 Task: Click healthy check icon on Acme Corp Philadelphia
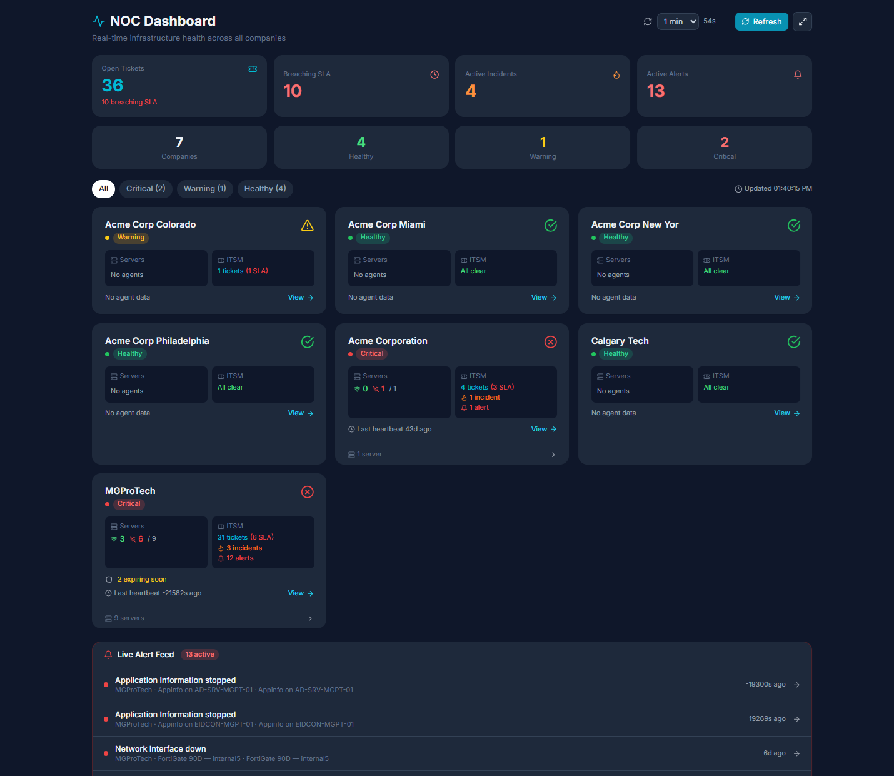tap(308, 342)
